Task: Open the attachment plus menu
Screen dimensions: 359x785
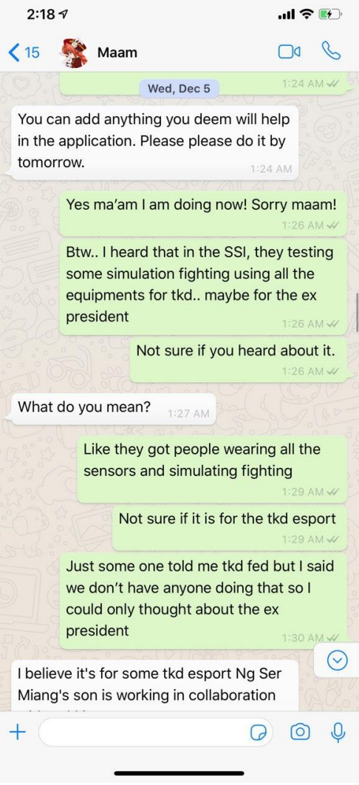Action: coord(18,732)
